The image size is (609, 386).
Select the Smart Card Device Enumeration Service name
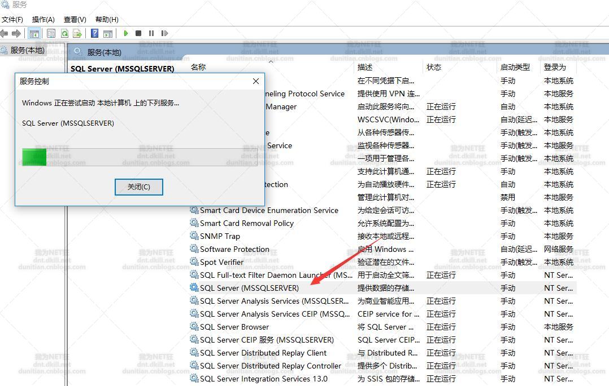pos(269,210)
